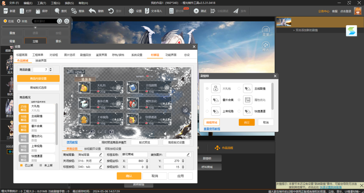
Task: Select the 主线剧情 radio button
Action: click(239, 88)
